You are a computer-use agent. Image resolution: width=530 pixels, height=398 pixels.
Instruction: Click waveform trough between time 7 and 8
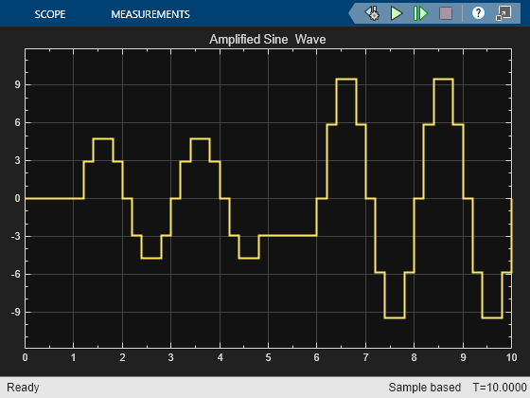[x=395, y=317]
